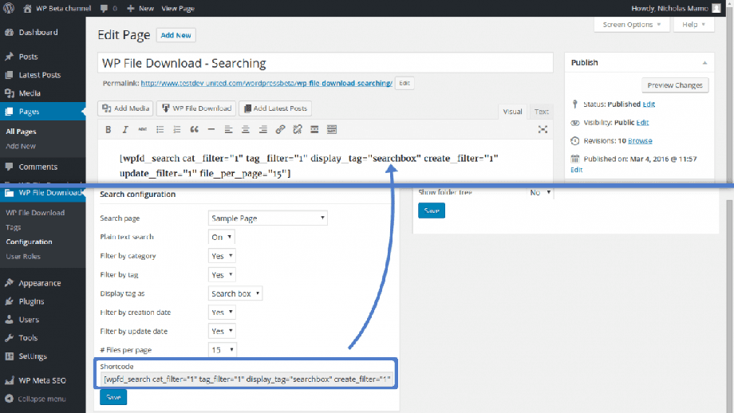The height and width of the screenshot is (413, 734).
Task: Open Appearance in the sidebar
Action: (39, 283)
